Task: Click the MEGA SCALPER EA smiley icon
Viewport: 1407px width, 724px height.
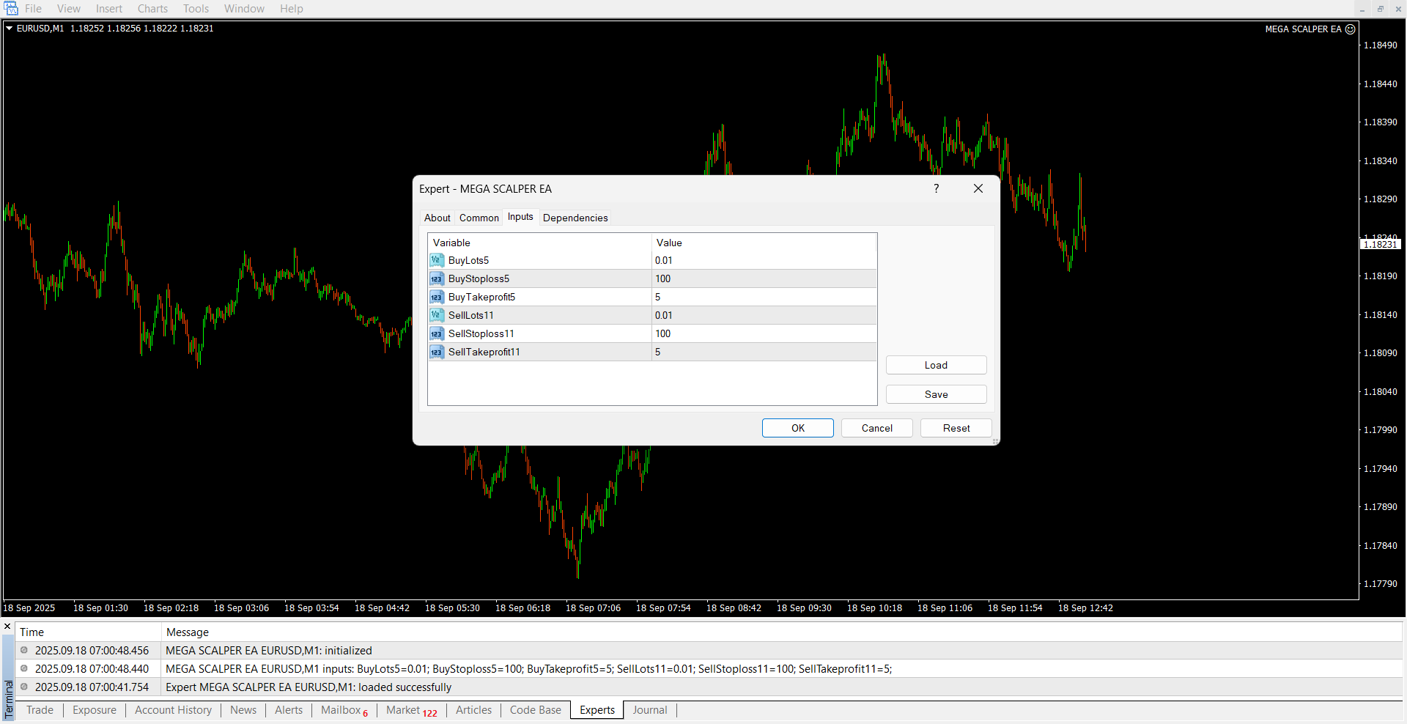Action: [x=1350, y=29]
